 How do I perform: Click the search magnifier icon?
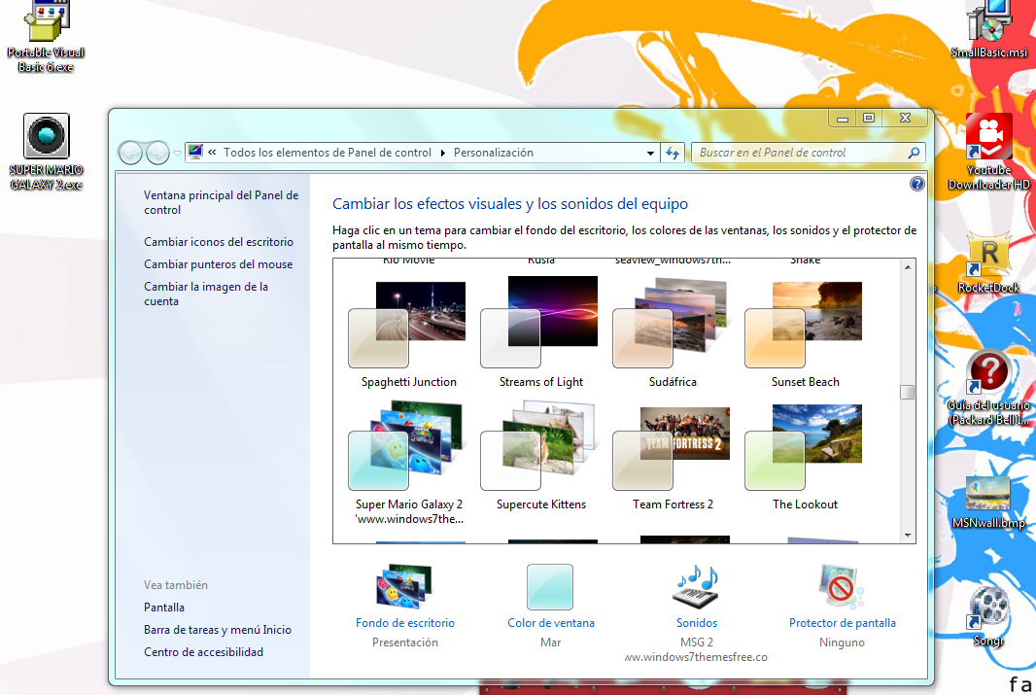pos(914,153)
